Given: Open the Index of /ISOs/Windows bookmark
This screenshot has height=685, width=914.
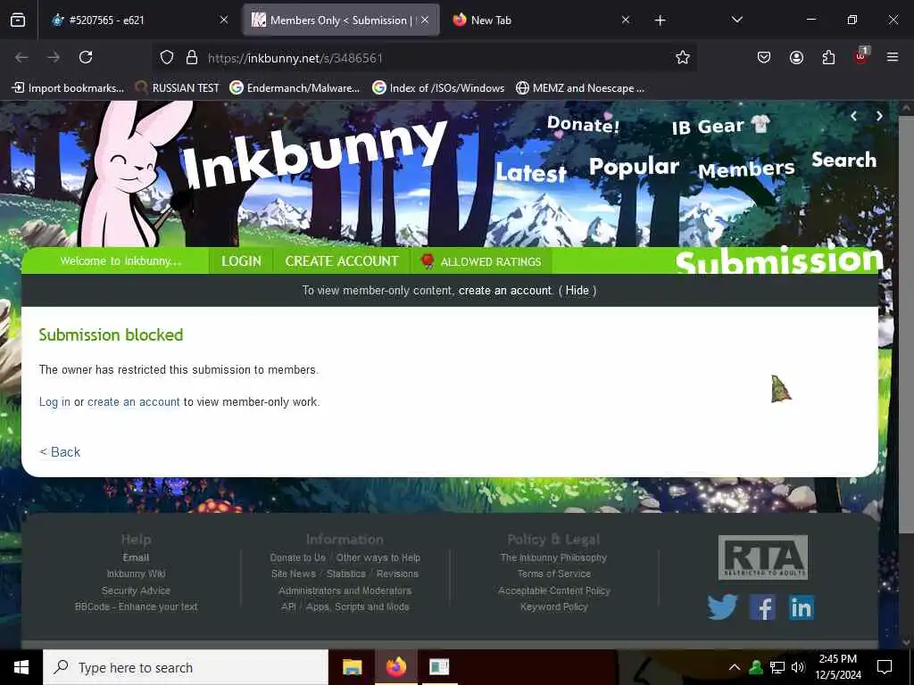Looking at the screenshot, I should (x=438, y=88).
